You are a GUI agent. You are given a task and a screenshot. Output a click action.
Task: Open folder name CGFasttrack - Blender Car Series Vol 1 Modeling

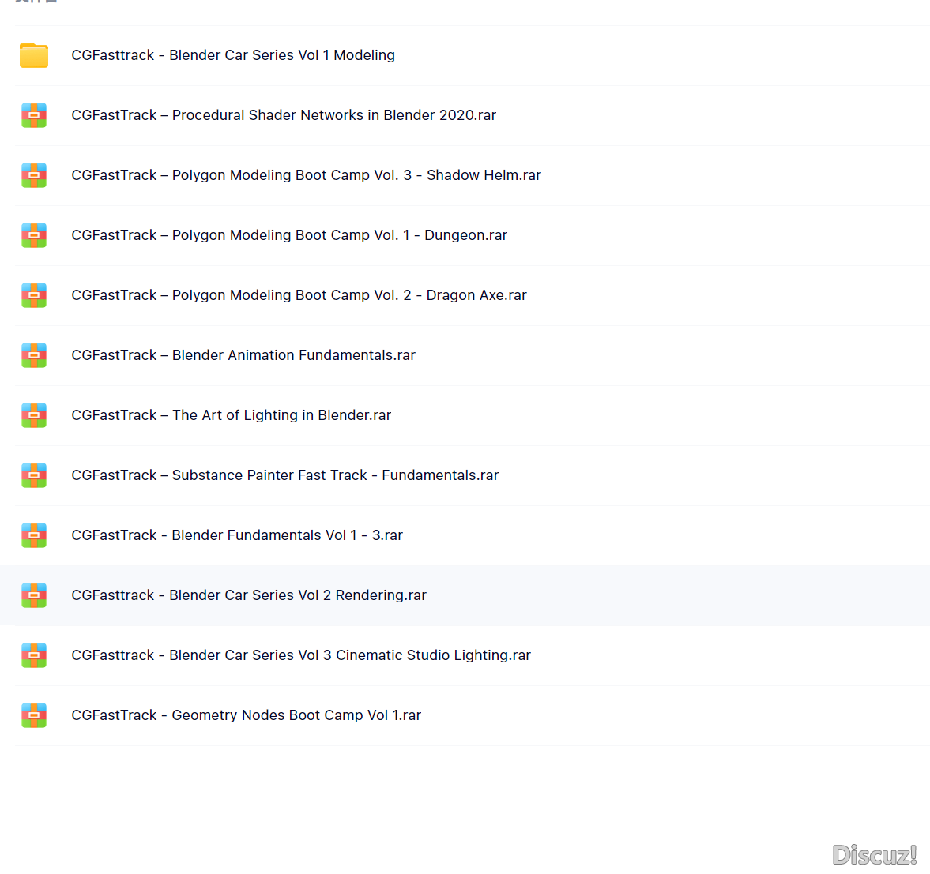tap(233, 55)
